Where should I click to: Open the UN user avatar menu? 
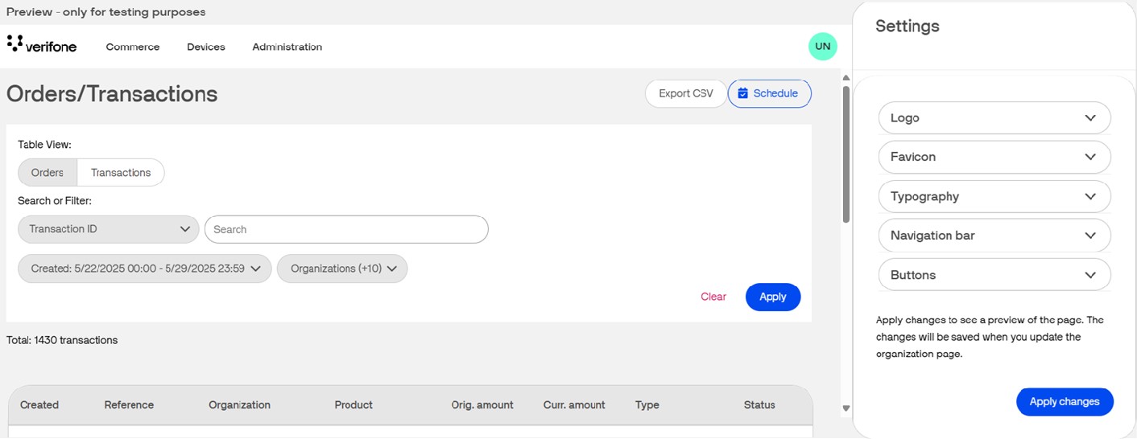tap(822, 47)
